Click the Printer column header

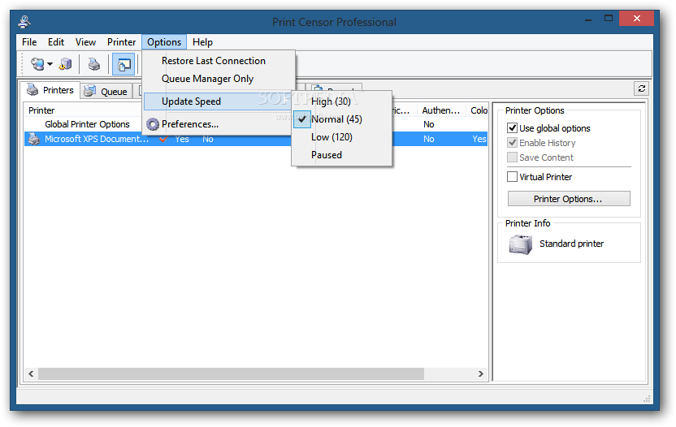click(x=82, y=110)
